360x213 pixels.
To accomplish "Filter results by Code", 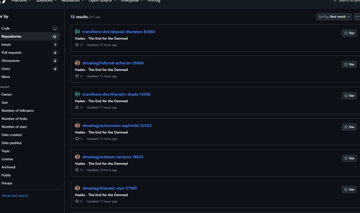I will click(29, 28).
